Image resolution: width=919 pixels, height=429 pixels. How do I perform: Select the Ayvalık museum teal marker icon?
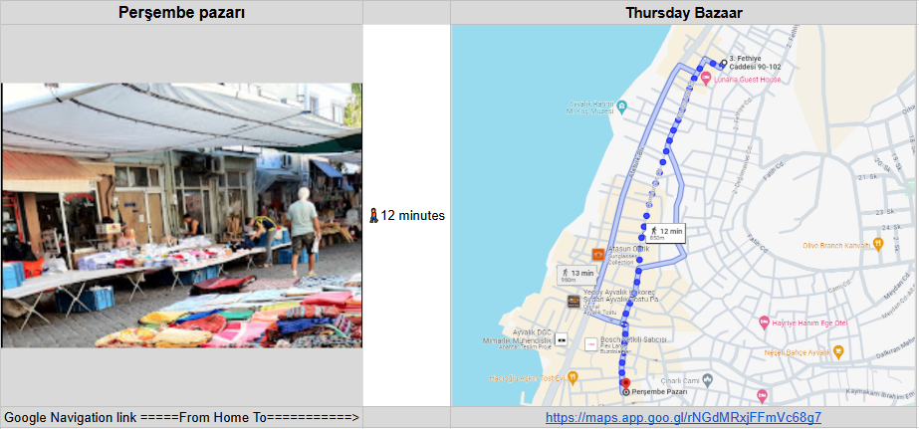tap(622, 107)
